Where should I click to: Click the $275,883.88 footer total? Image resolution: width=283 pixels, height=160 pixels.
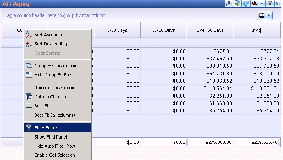pos(210,142)
